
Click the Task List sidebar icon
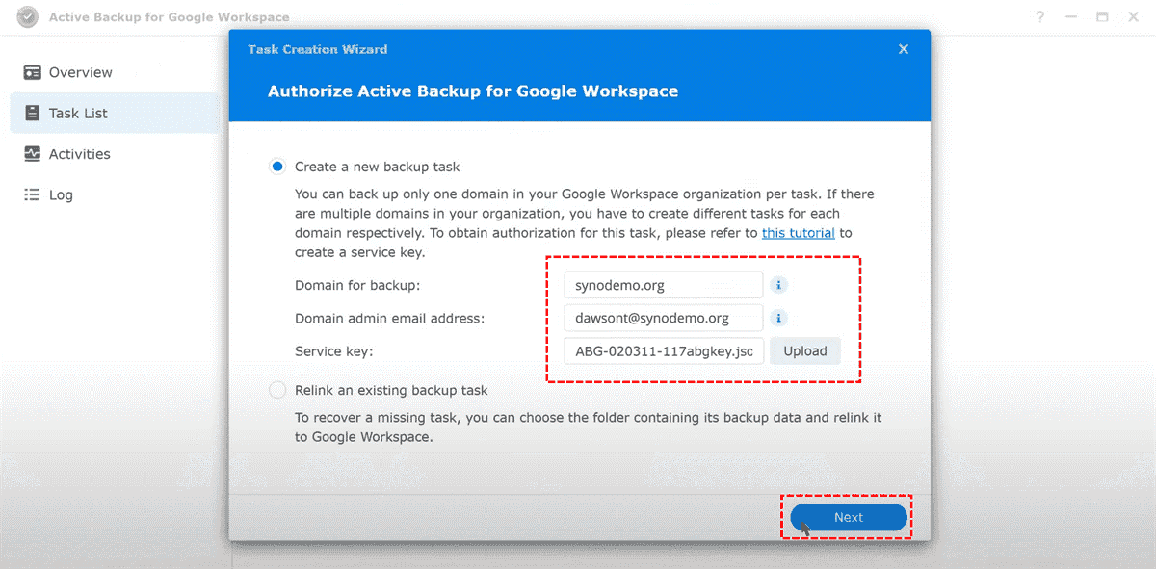33,114
